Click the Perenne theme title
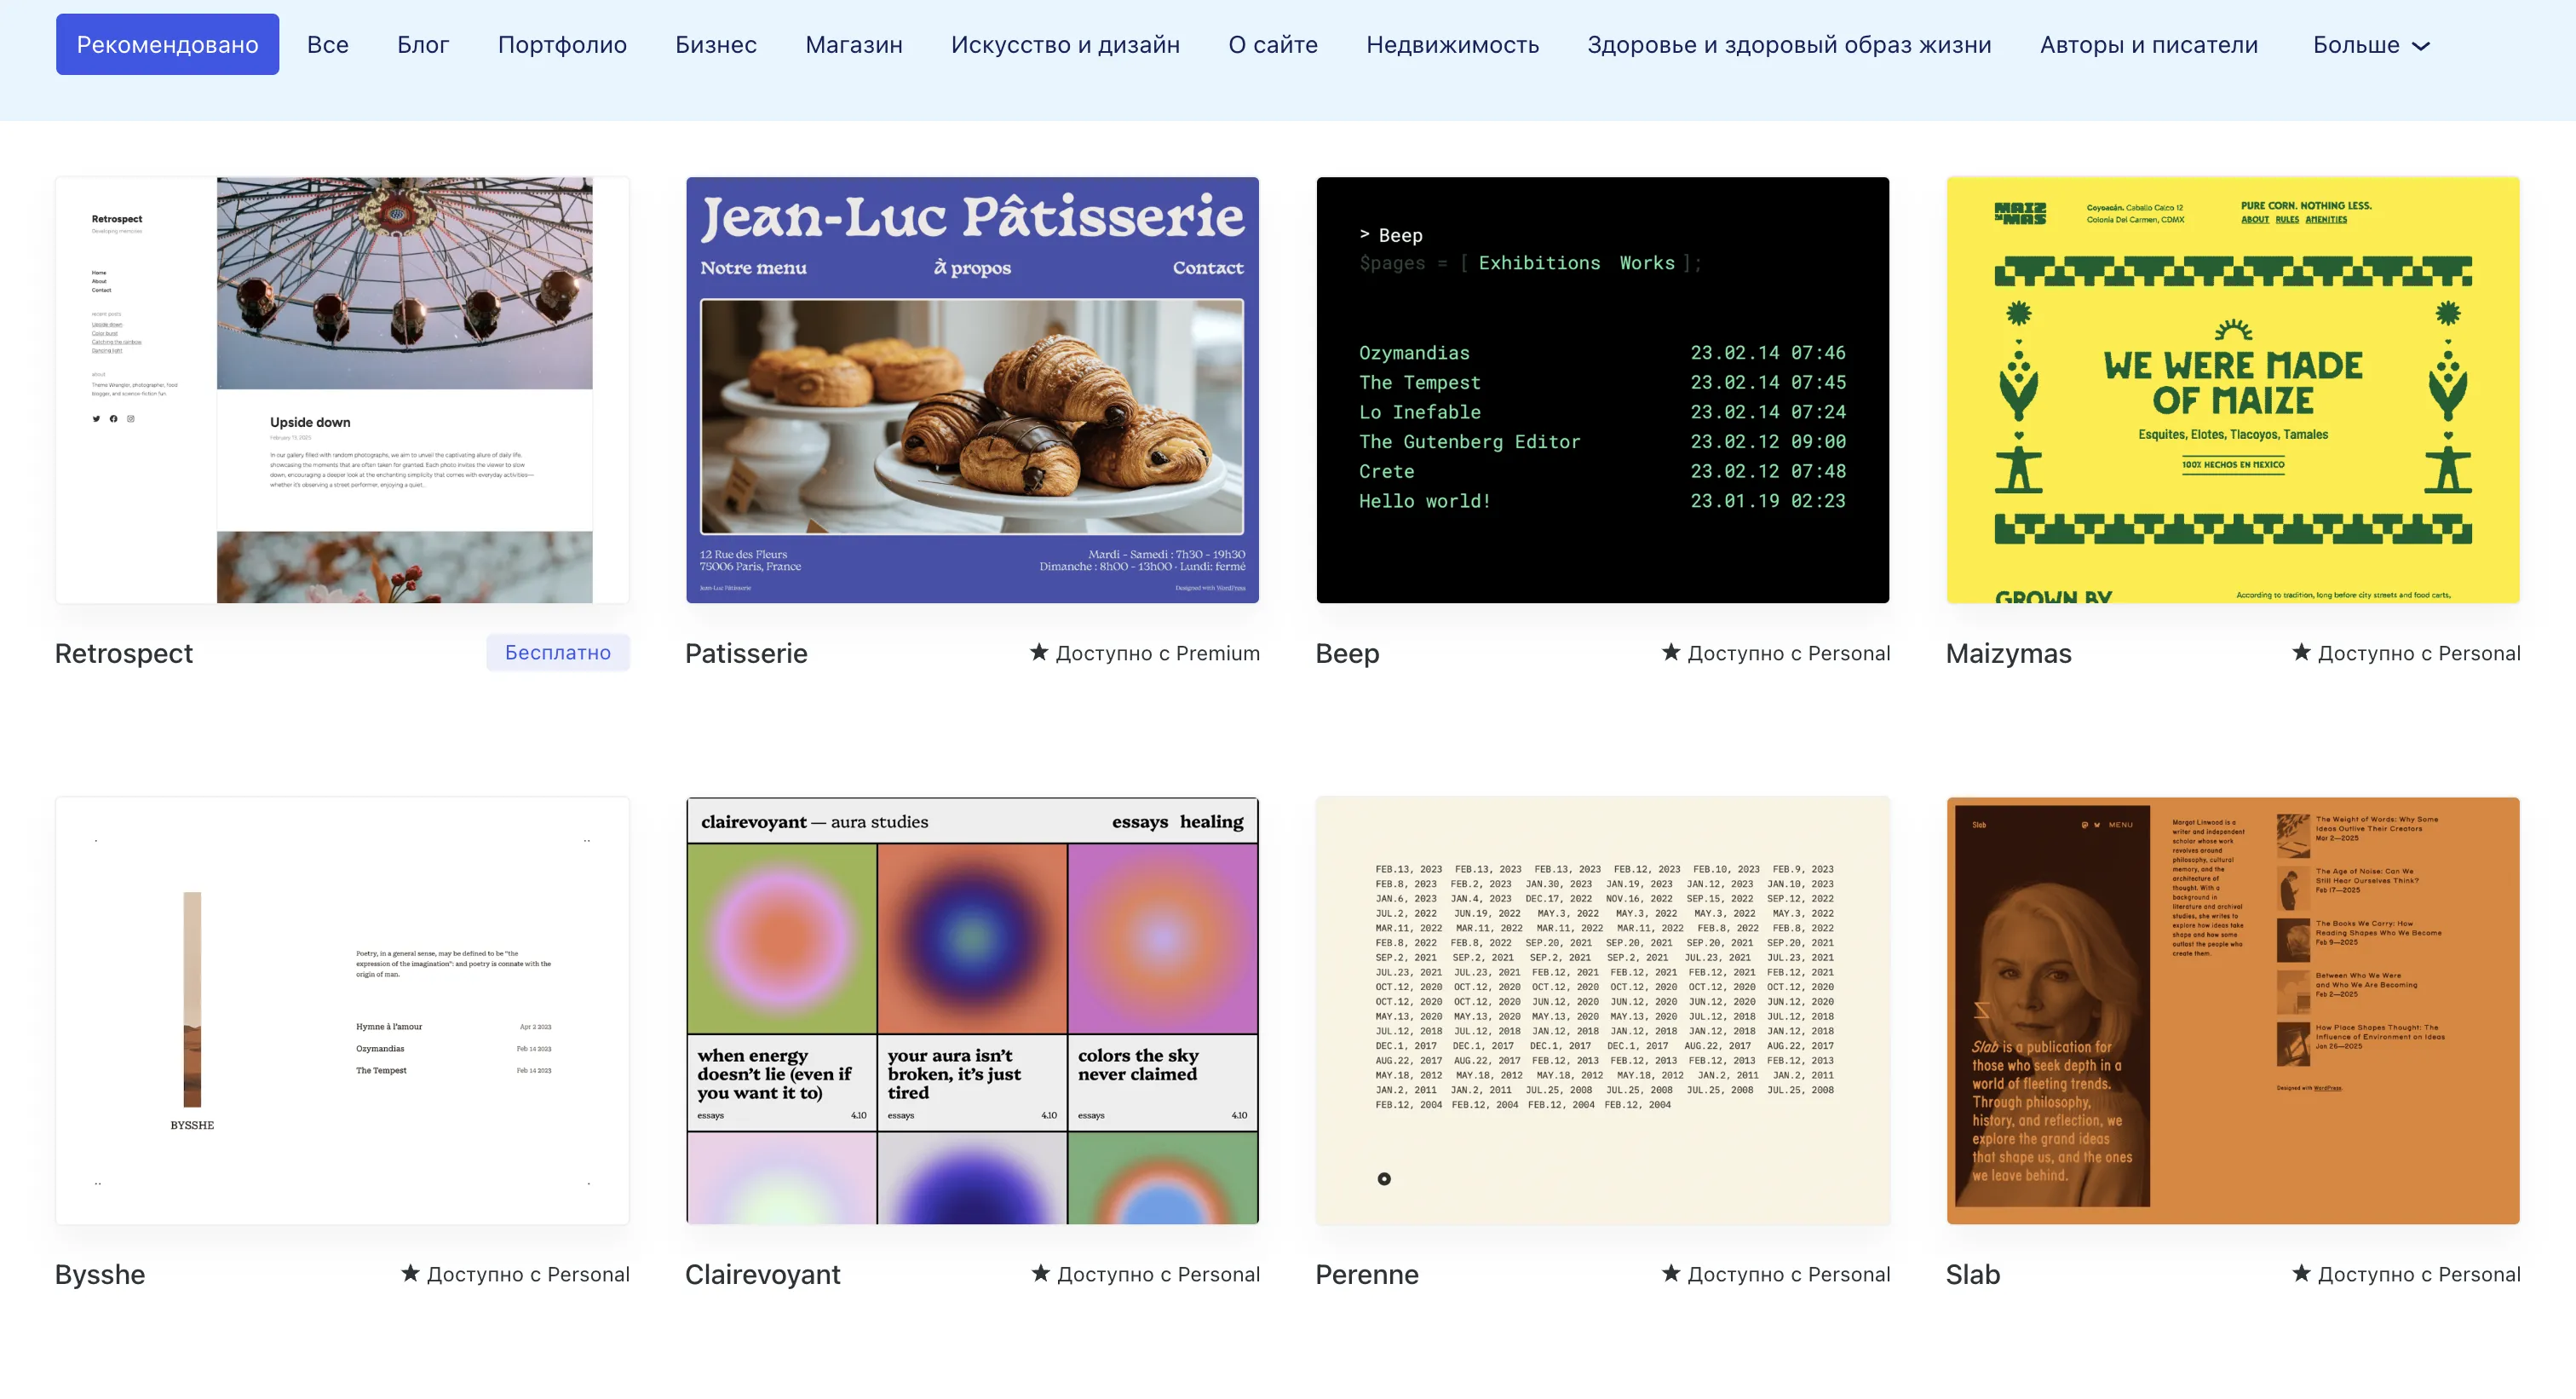Screen dimensions: 2576x1399 point(1367,1274)
